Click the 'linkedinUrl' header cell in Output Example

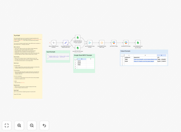pos(145,57)
